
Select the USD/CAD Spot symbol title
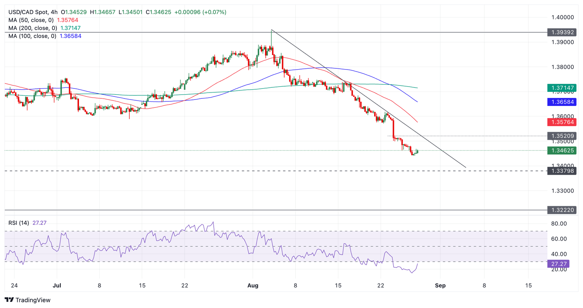[x=29, y=12]
